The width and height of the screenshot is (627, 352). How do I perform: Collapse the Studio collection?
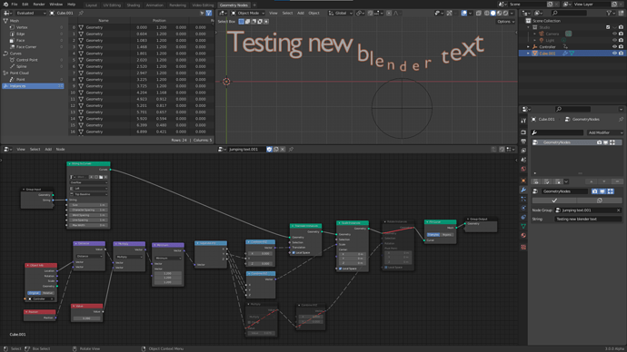click(528, 27)
